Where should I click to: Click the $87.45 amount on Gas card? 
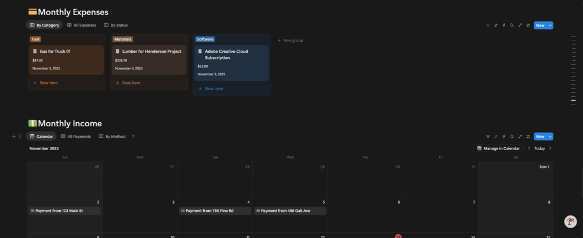(38, 60)
